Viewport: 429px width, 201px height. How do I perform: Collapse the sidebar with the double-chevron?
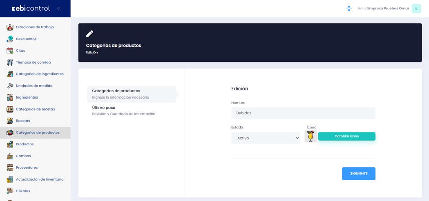click(x=59, y=9)
